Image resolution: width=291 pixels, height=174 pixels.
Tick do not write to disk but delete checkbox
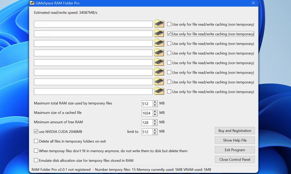(36, 151)
